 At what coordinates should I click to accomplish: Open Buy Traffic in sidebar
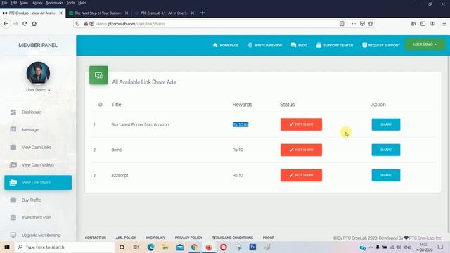(38, 200)
